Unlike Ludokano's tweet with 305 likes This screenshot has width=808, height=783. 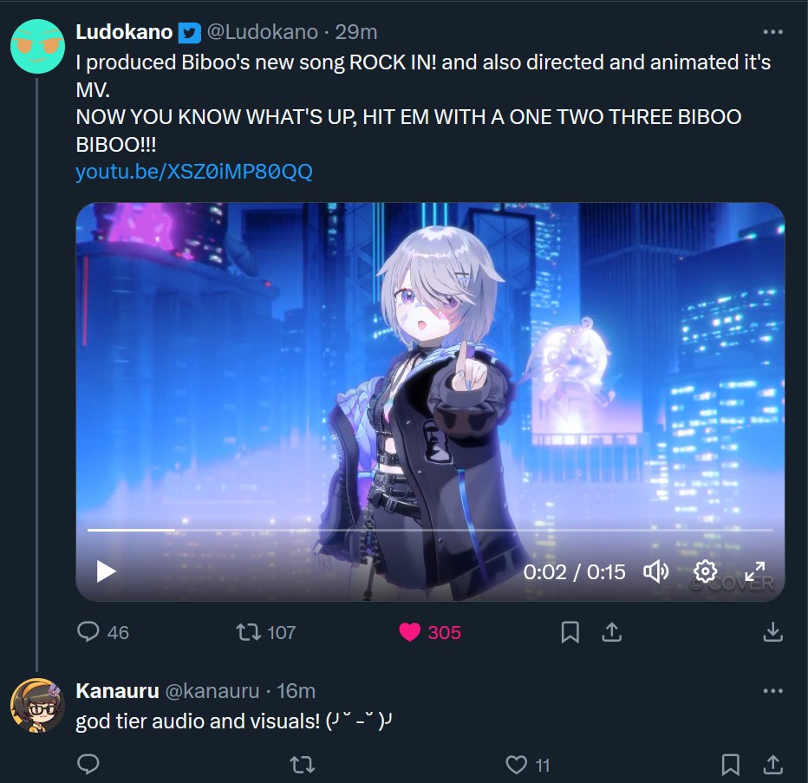410,632
